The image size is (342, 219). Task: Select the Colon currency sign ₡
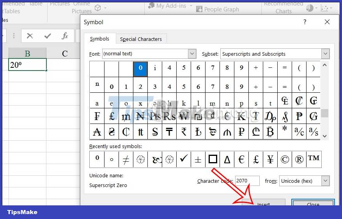pos(299,101)
